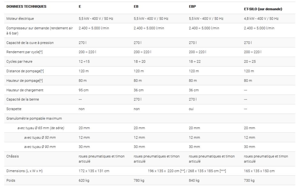Select the 'Châssis' row label
Screen dimensions: 298x187
click(x=13, y=156)
